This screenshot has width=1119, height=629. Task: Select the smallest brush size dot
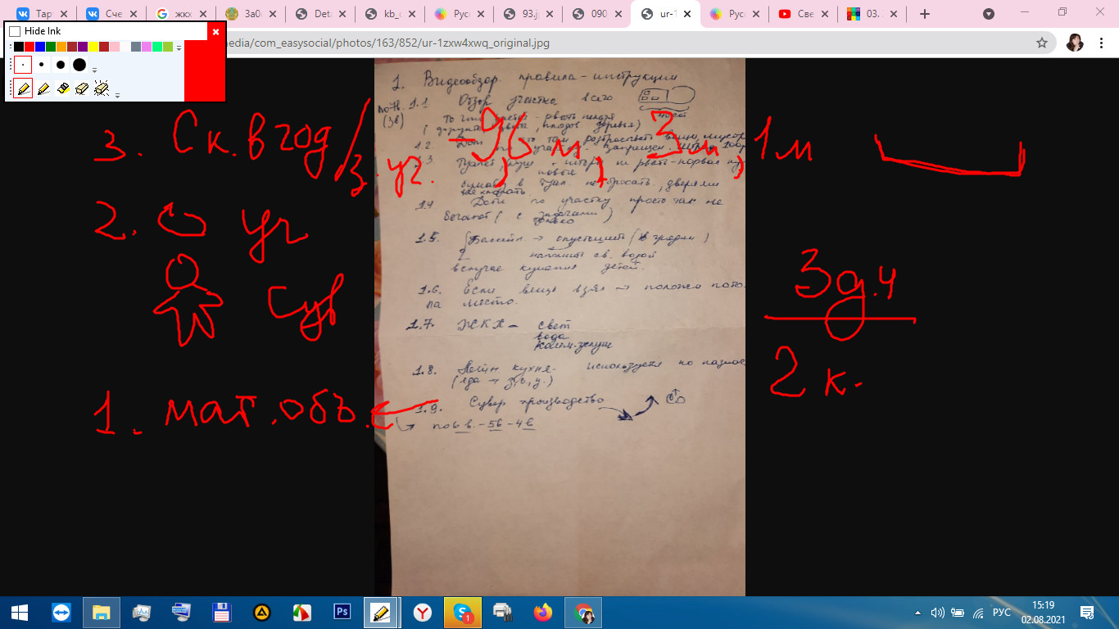[x=24, y=65]
